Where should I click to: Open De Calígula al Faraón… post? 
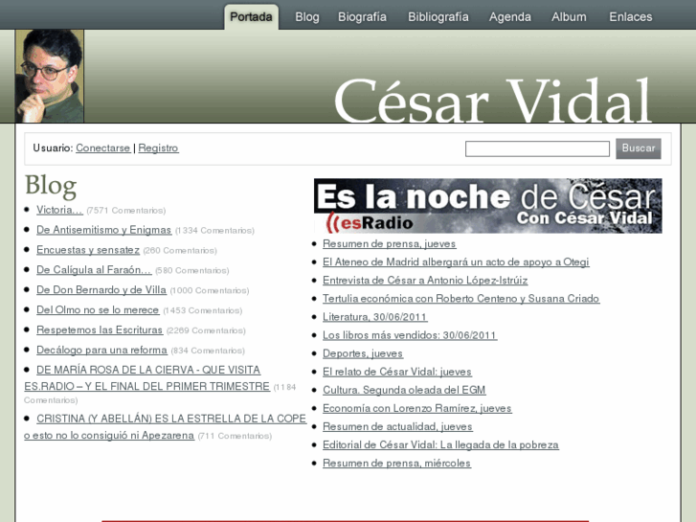point(94,270)
